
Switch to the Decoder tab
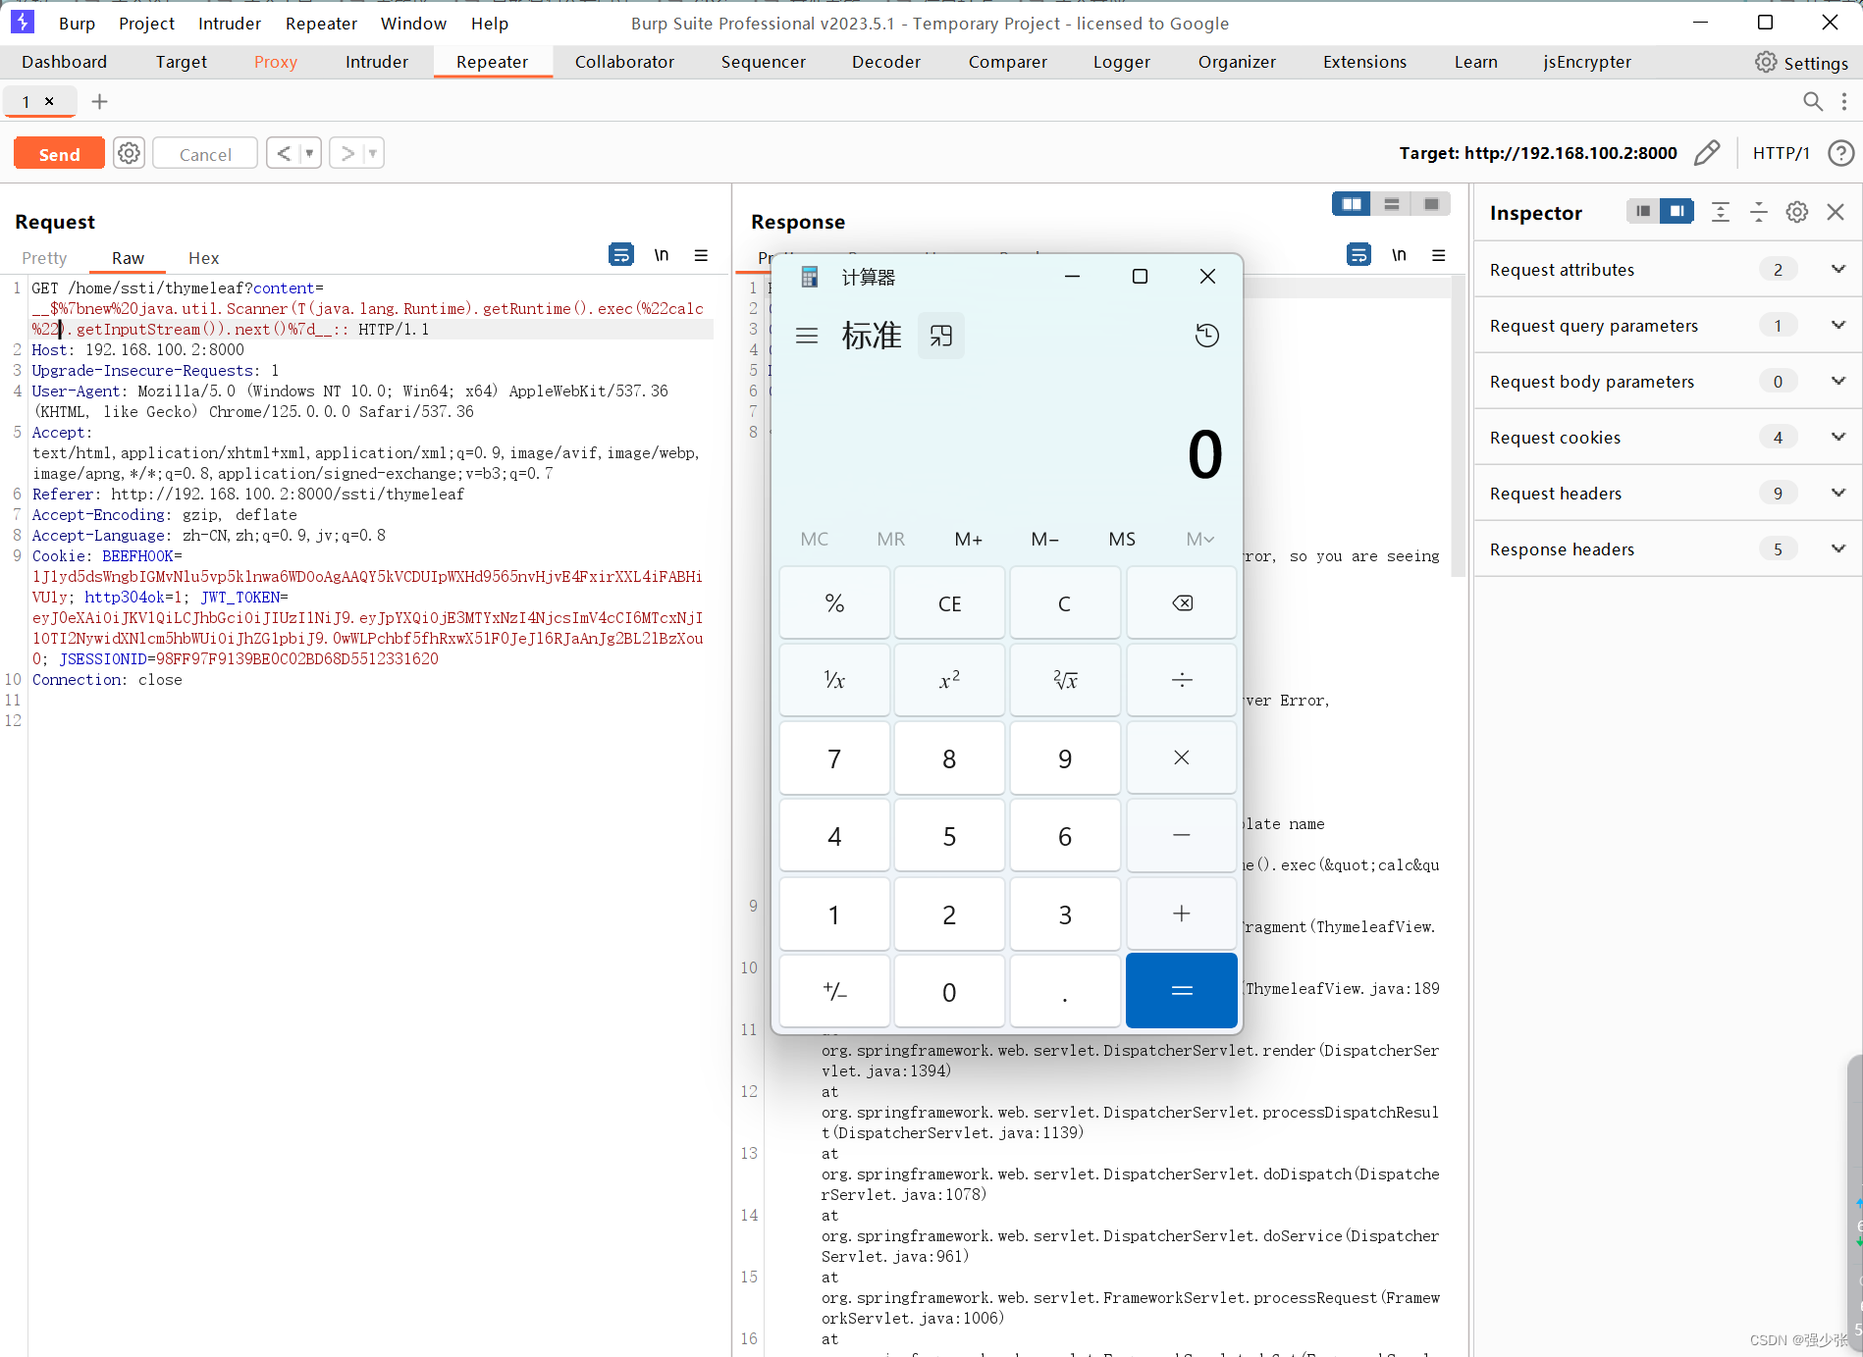[885, 62]
